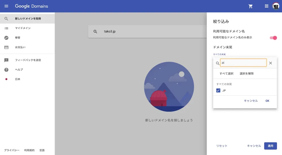Click すべて選択 in suffix popup

pyautogui.click(x=226, y=74)
